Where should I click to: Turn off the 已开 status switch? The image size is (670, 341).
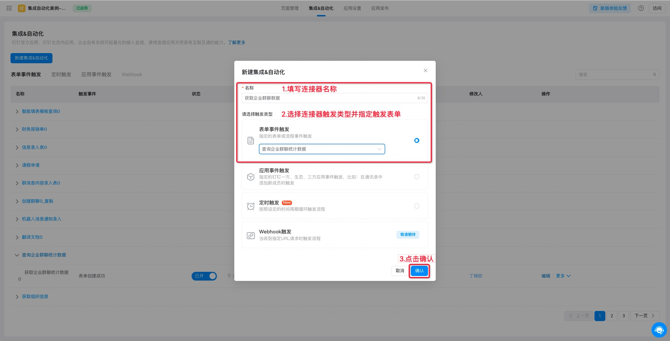204,276
